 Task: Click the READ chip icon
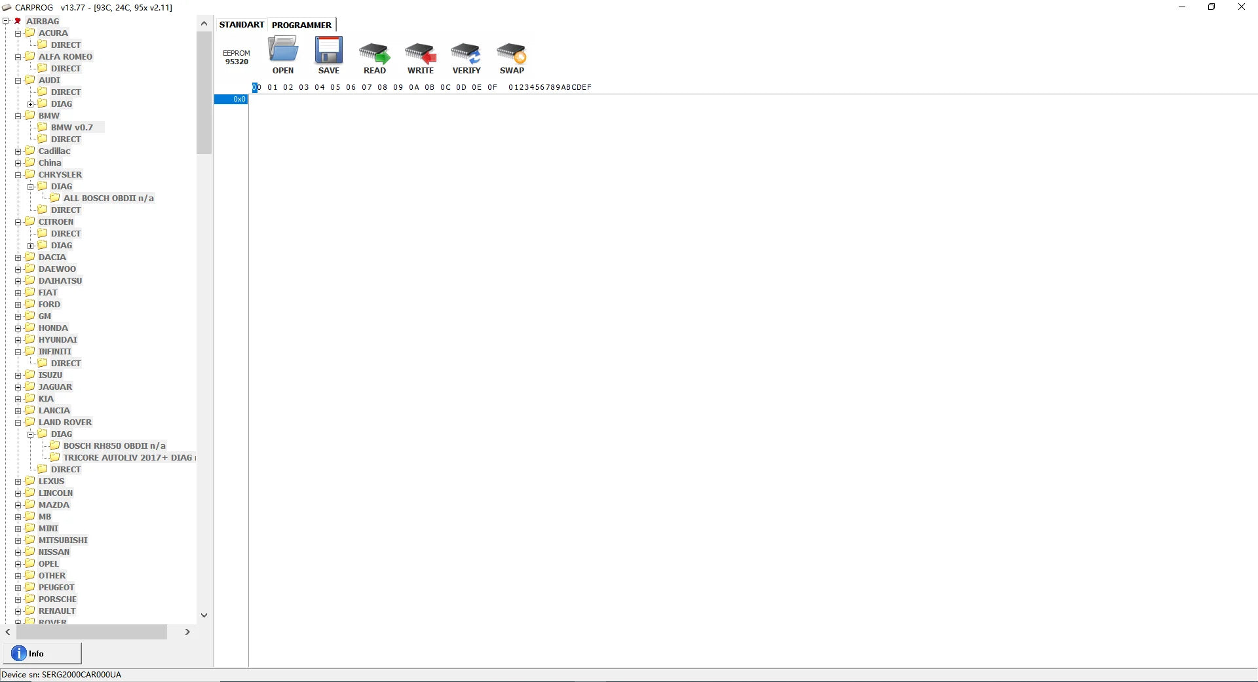point(375,53)
